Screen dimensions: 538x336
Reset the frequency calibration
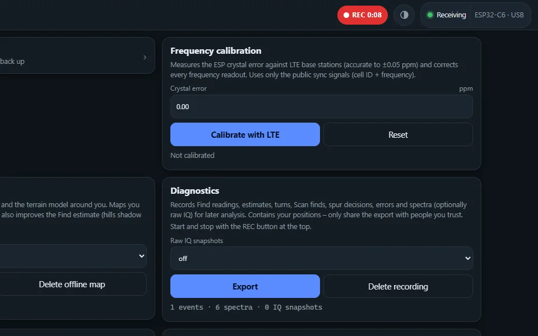[x=398, y=135]
